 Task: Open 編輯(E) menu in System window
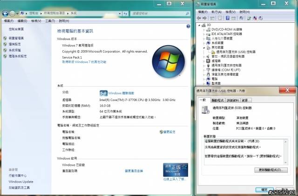click(x=22, y=21)
